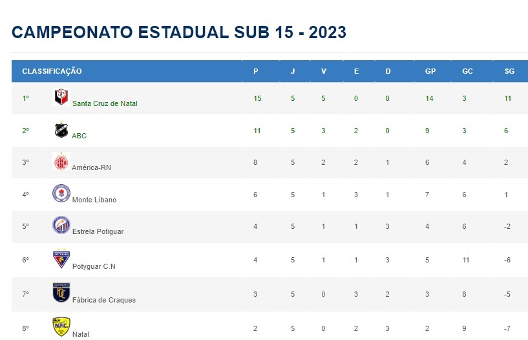Click the Natal N.F.C. yellow crest
Image resolution: width=528 pixels, height=340 pixels.
[x=61, y=326]
